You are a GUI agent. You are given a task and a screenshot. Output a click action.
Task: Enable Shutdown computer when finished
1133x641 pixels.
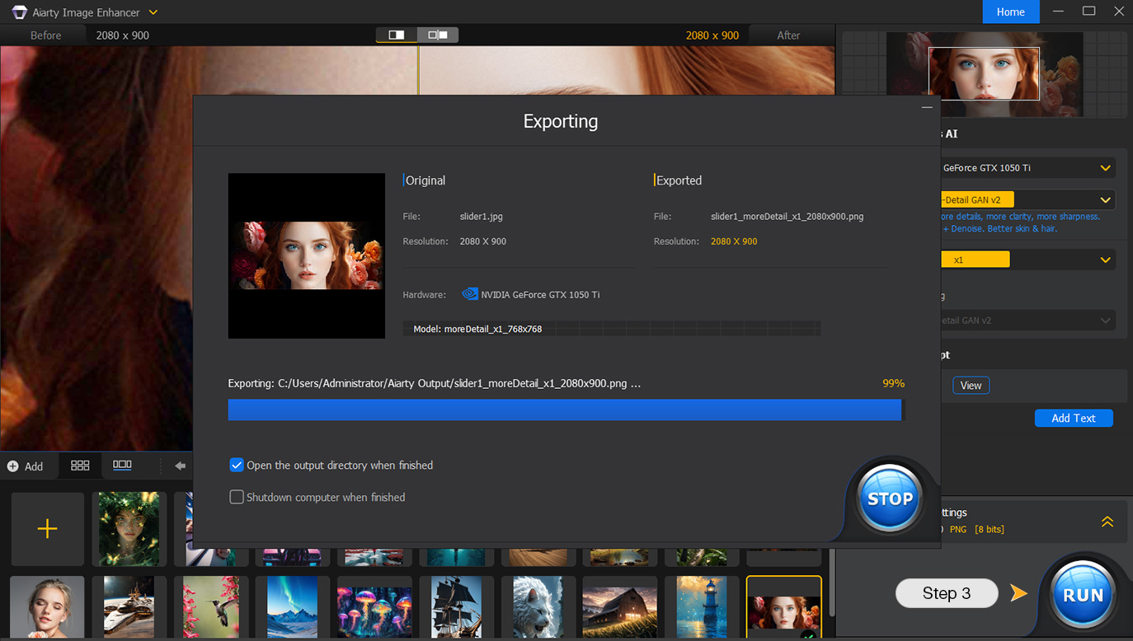pyautogui.click(x=237, y=497)
